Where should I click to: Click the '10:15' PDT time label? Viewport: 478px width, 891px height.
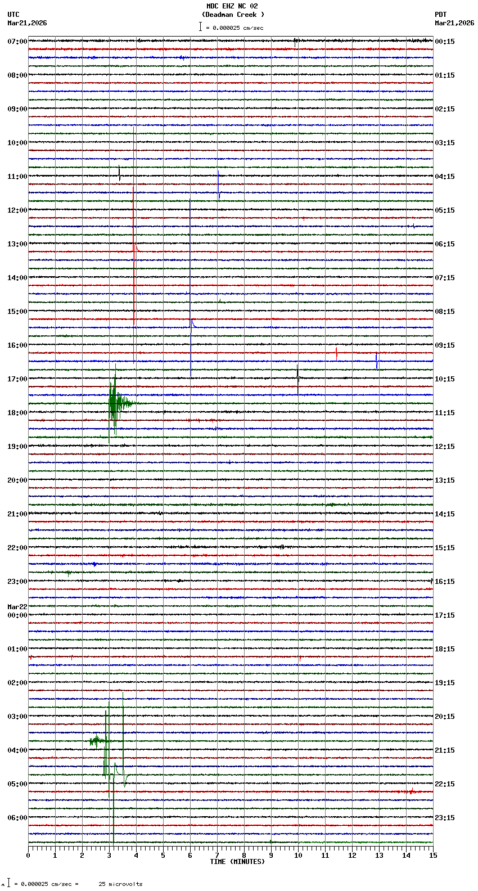445,379
